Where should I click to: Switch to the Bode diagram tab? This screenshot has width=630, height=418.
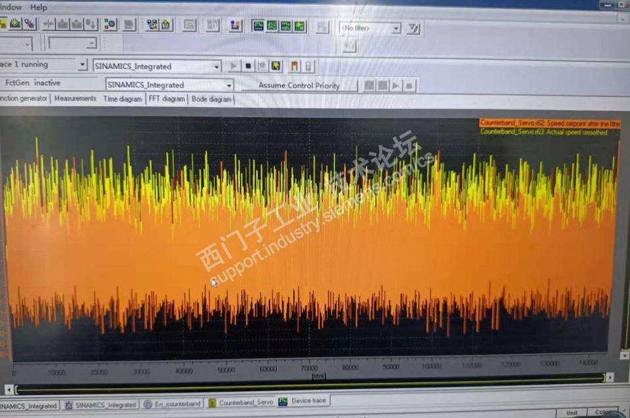[212, 100]
